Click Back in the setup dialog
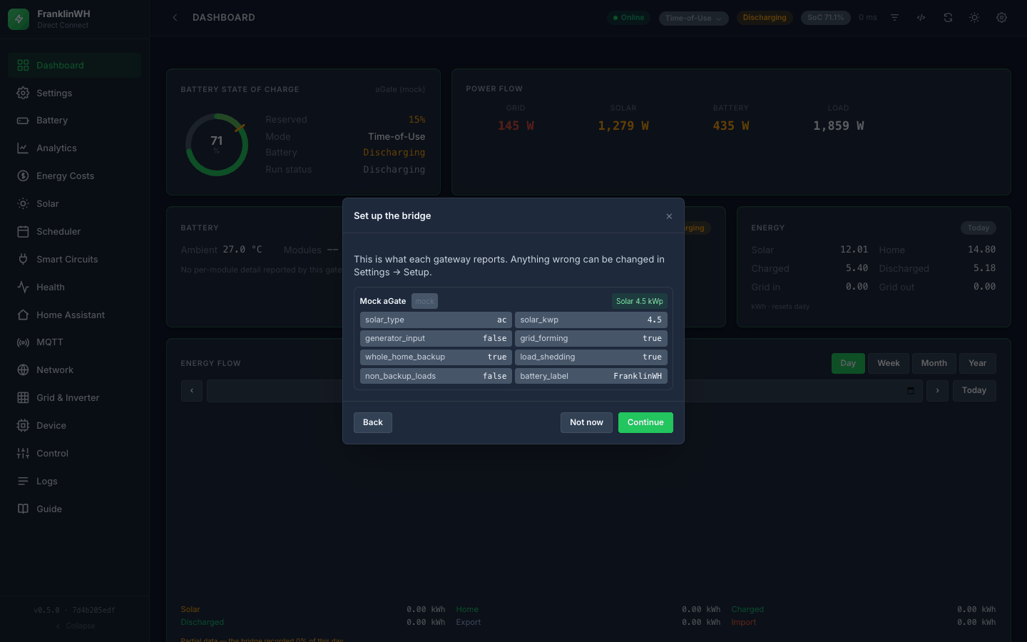Image resolution: width=1027 pixels, height=642 pixels. click(x=373, y=422)
